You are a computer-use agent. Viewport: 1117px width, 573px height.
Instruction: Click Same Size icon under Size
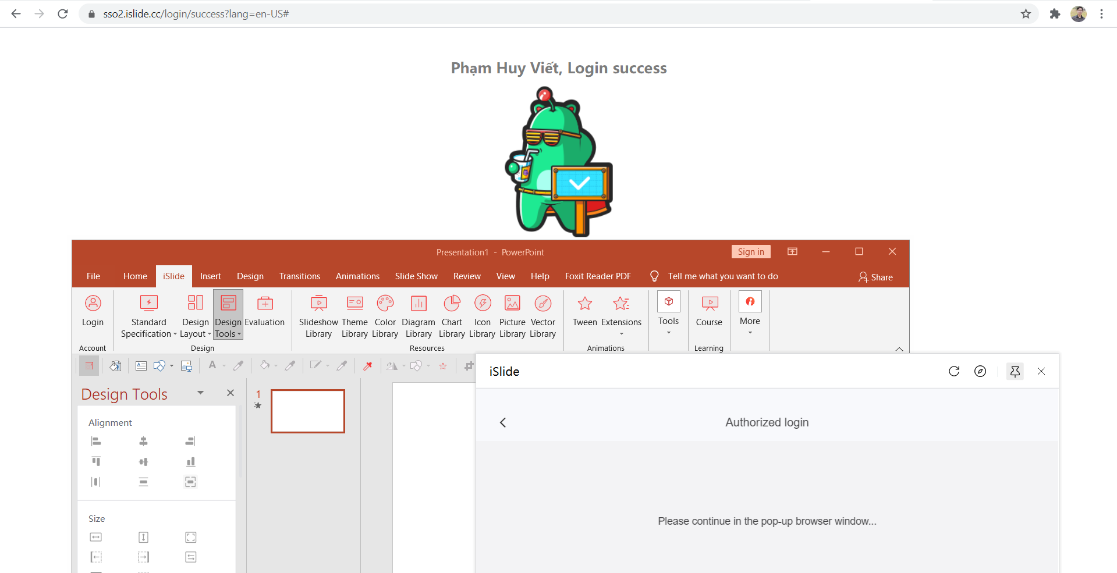tap(190, 537)
